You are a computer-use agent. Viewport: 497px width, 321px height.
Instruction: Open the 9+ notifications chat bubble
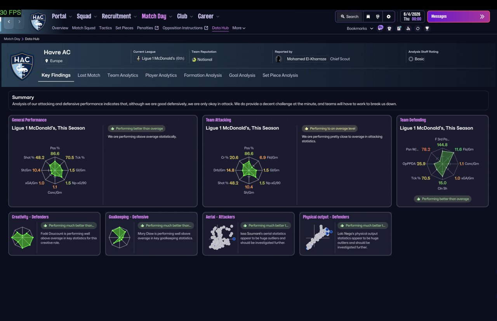click(x=380, y=28)
